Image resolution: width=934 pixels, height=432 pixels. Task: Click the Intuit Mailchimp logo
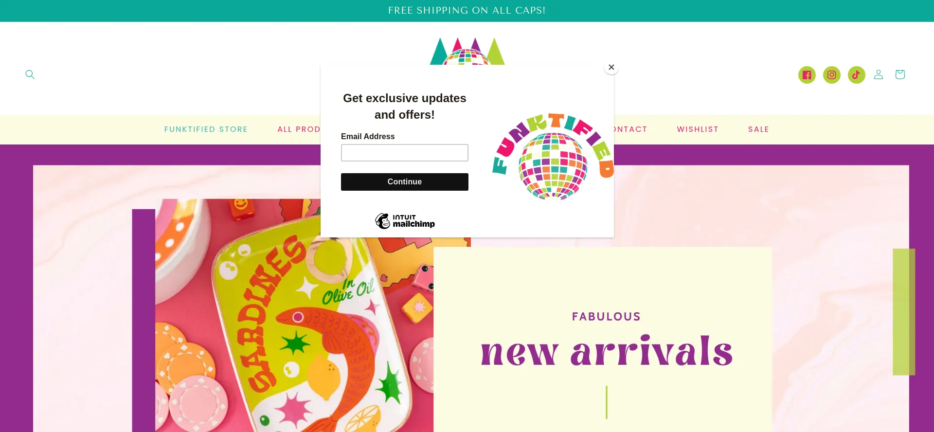pyautogui.click(x=405, y=221)
